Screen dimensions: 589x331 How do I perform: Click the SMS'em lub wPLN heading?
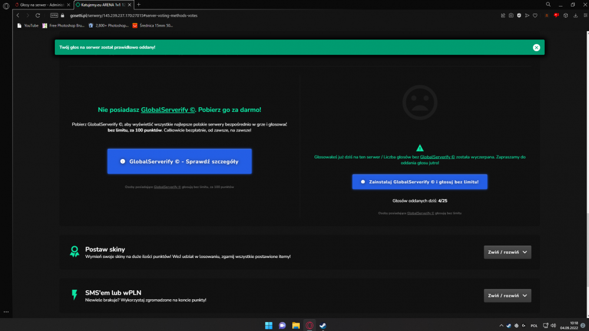coord(113,293)
